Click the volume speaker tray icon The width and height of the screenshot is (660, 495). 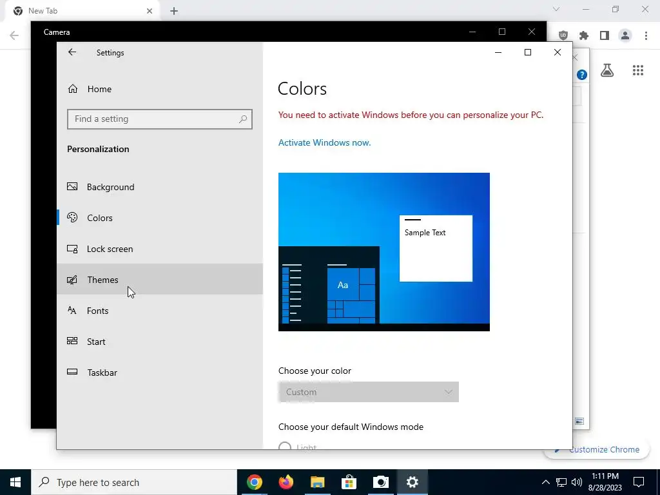click(x=577, y=482)
